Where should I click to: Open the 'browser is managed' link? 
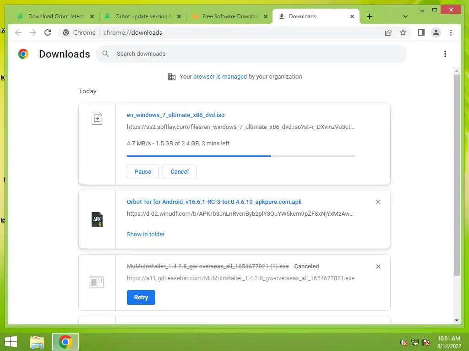[x=220, y=77]
